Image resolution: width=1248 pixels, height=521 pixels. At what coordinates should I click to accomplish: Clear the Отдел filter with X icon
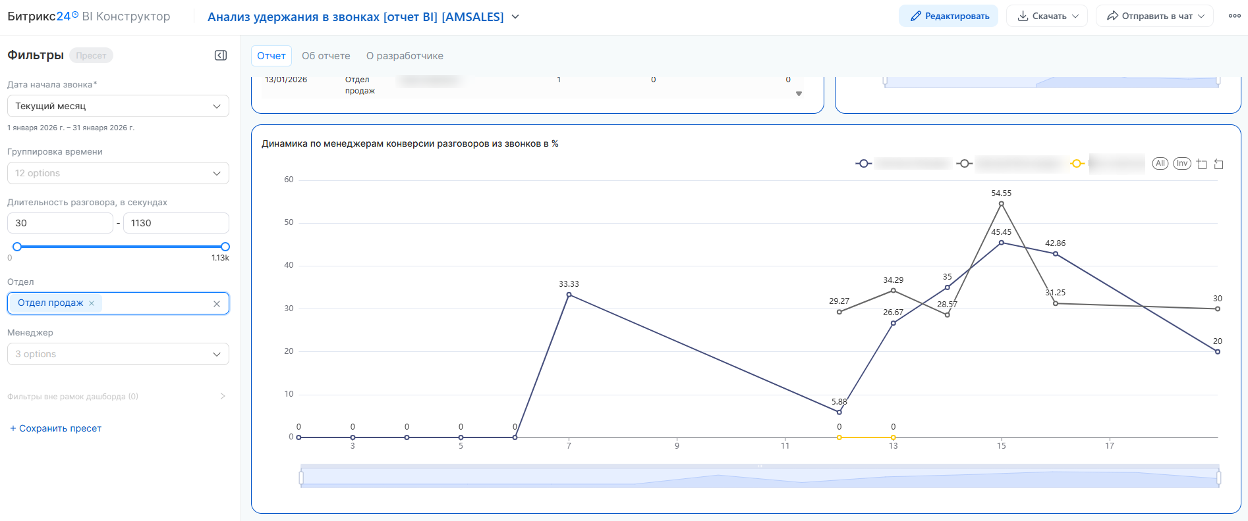(x=217, y=303)
